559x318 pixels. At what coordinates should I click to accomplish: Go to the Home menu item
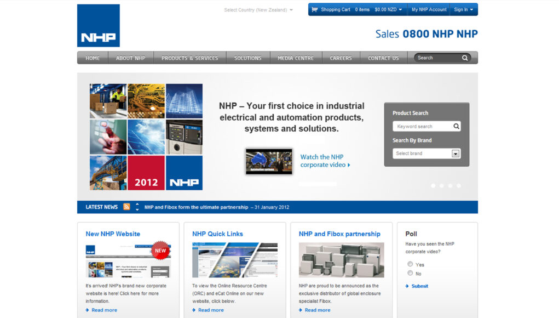(x=93, y=58)
